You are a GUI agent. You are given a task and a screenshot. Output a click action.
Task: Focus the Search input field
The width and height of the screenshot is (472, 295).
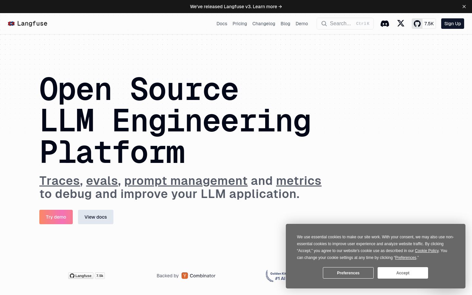345,24
